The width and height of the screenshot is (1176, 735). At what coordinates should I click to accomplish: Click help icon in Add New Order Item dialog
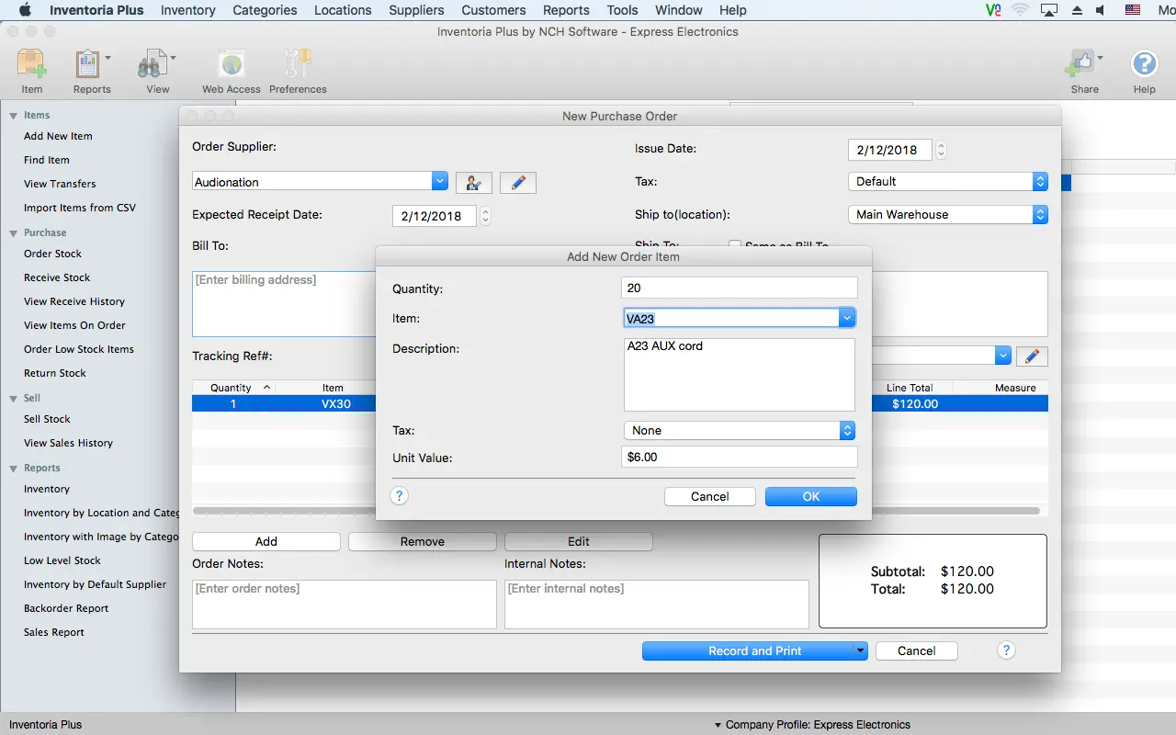click(400, 496)
